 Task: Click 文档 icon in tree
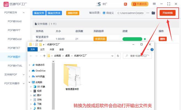point(35,100)
